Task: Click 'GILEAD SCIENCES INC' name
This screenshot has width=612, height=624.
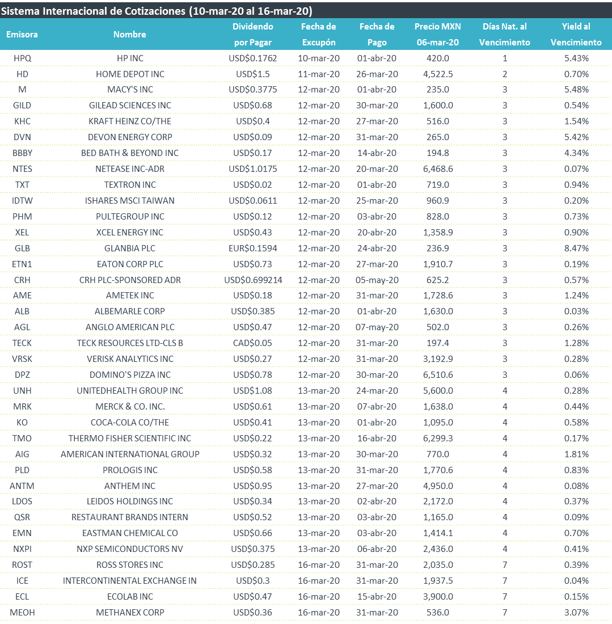Action: [x=130, y=106]
